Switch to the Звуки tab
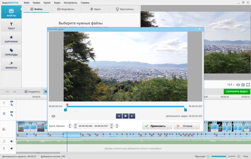This screenshot has width=251, height=159. [95, 9]
